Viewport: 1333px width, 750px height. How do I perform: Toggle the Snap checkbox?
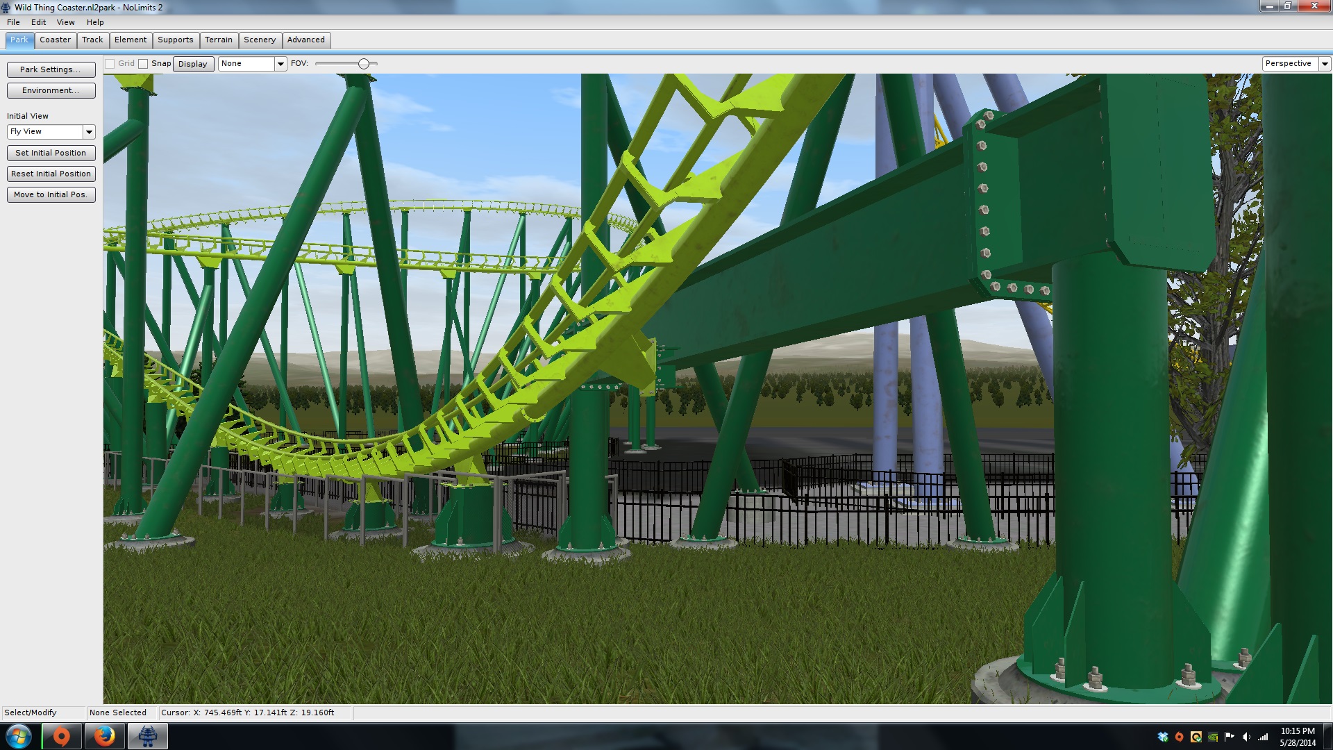pos(143,64)
